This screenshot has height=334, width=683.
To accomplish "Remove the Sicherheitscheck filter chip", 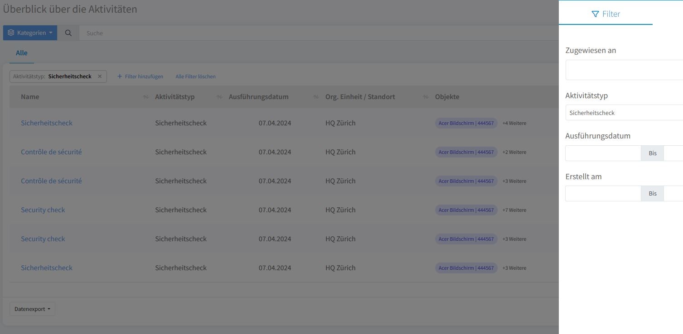I will [x=100, y=76].
